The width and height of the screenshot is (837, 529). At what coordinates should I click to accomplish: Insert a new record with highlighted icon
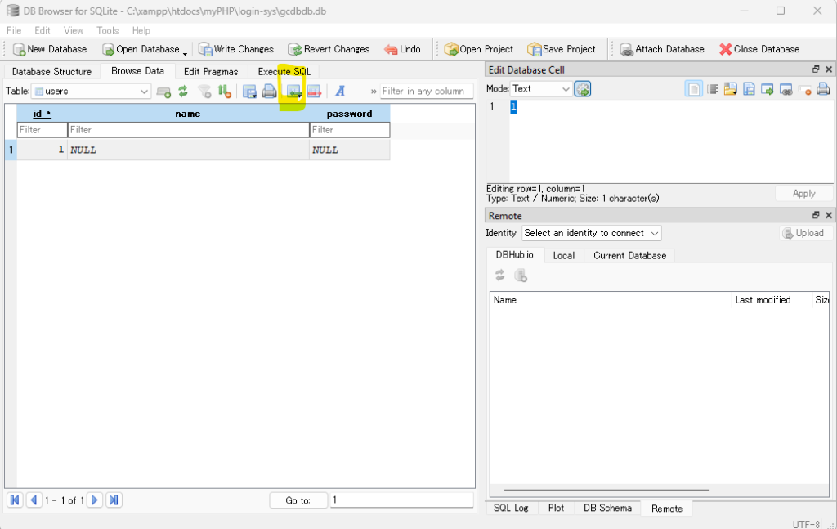[x=293, y=92]
